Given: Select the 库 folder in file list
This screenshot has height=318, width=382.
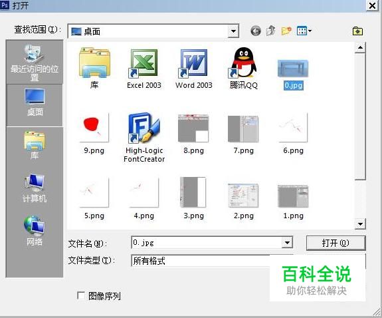Looking at the screenshot, I should pos(94,68).
